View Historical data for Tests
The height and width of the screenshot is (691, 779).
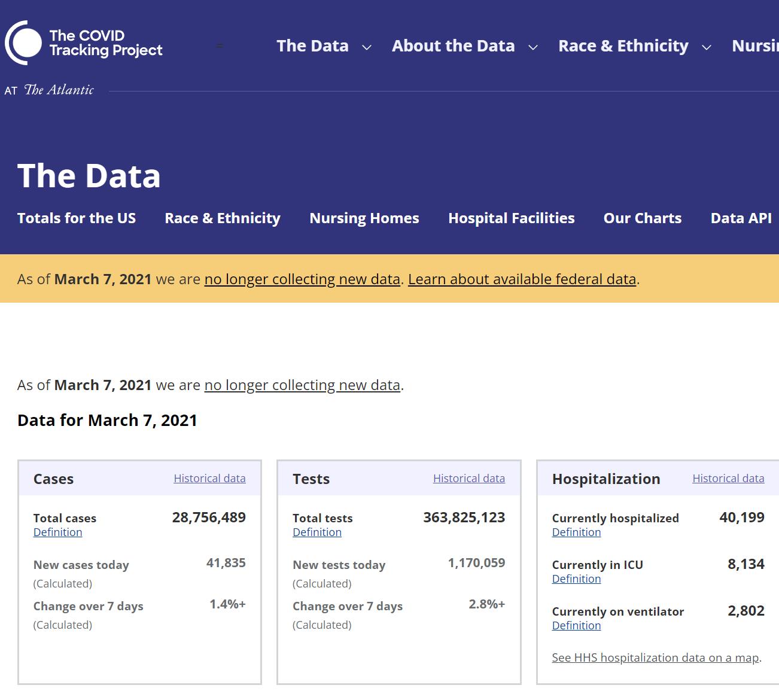[468, 479]
